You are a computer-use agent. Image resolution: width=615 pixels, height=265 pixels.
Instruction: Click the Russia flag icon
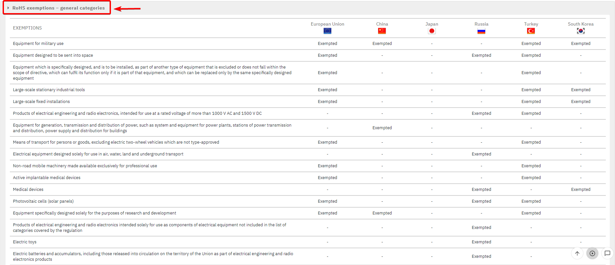click(481, 31)
